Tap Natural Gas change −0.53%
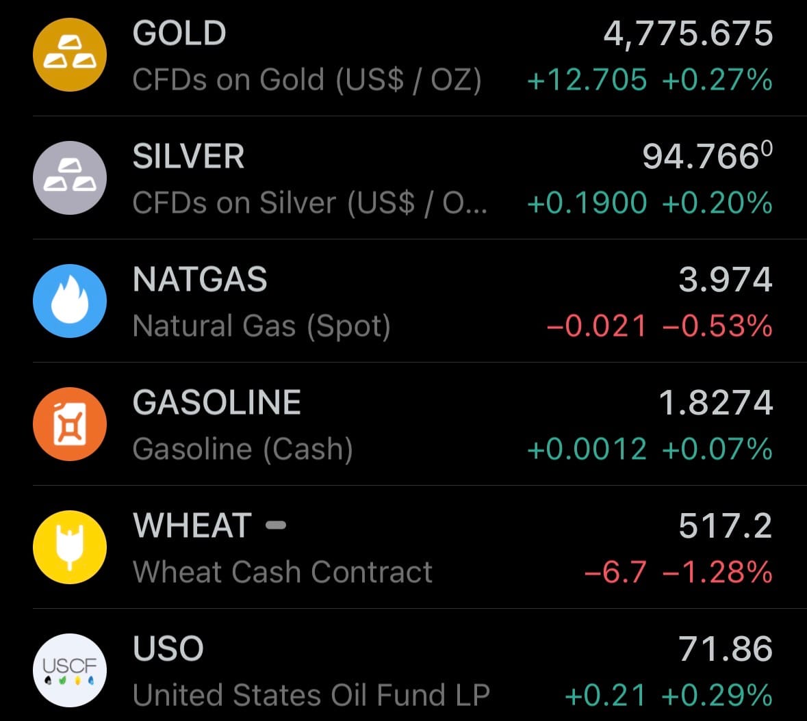807x721 pixels. click(717, 326)
